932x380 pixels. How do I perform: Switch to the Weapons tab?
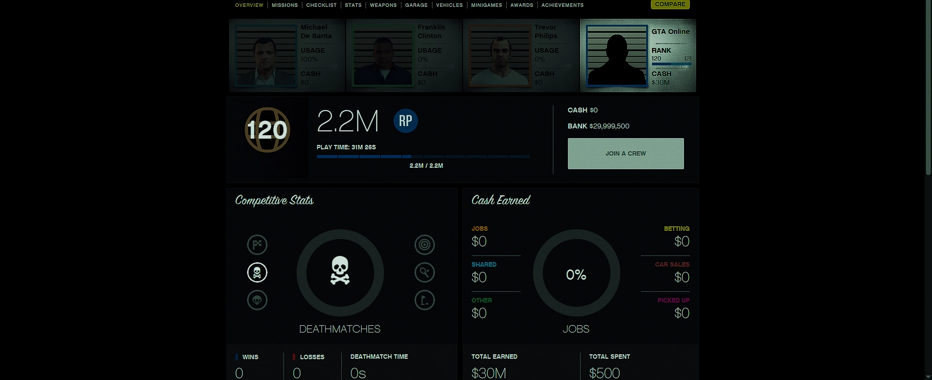[383, 5]
